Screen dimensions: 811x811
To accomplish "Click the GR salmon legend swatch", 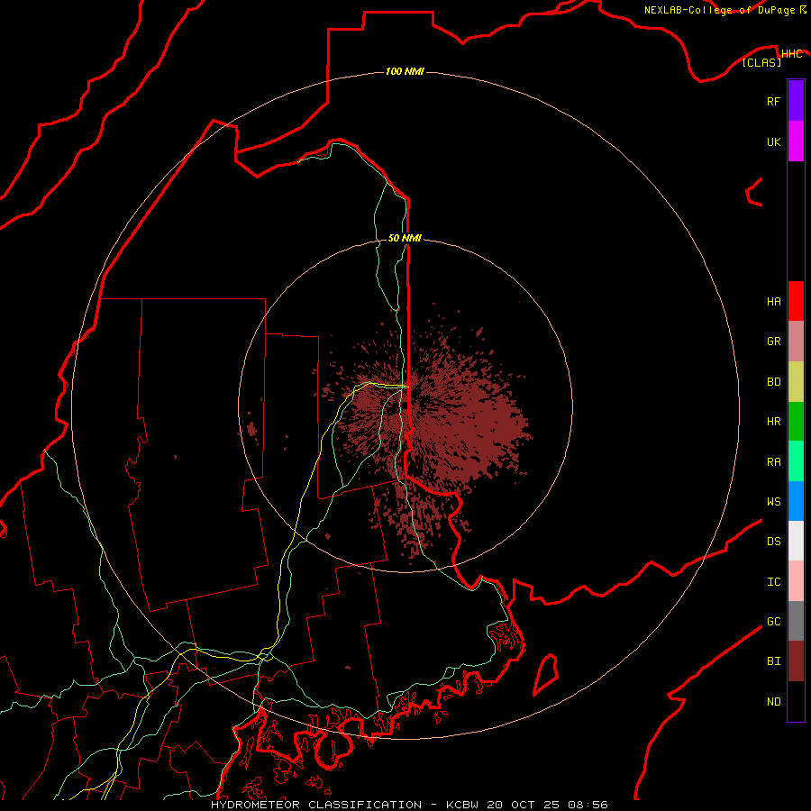I will [796, 342].
